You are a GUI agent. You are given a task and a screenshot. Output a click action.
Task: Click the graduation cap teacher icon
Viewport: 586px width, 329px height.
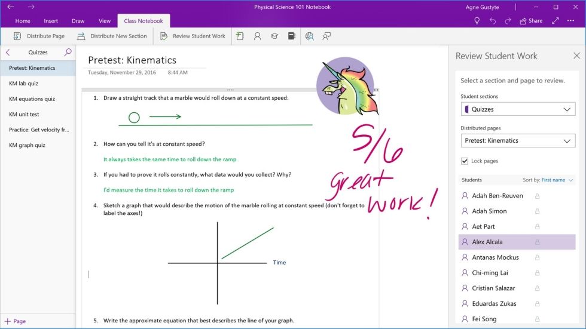click(274, 36)
